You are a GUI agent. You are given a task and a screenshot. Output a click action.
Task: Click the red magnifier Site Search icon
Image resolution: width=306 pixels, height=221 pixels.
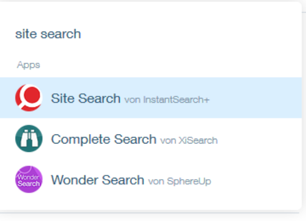(x=29, y=98)
